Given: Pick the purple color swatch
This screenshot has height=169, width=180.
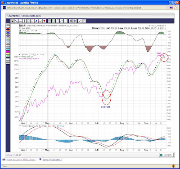Looking at the screenshot, I should [x=8, y=37].
